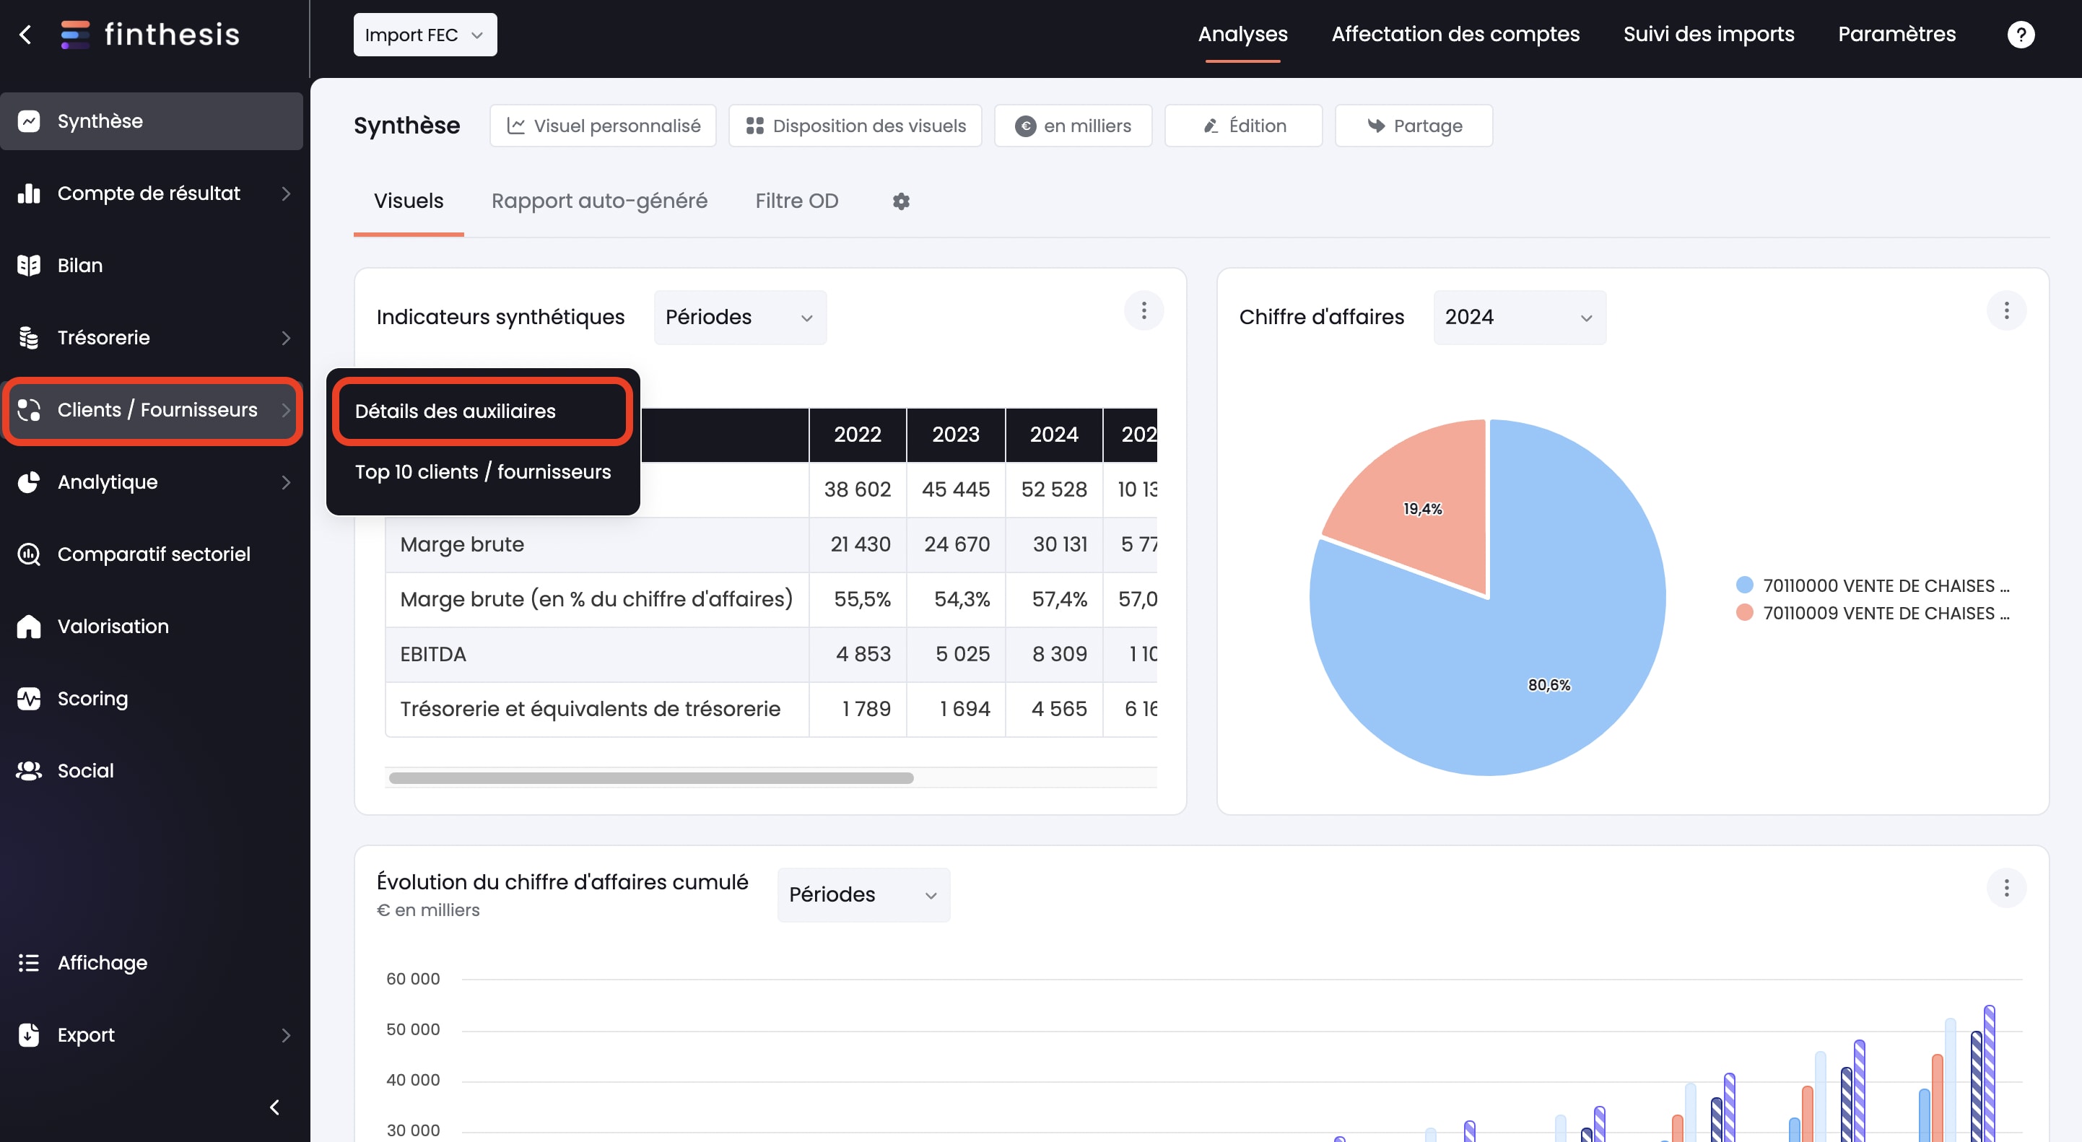The image size is (2082, 1142).
Task: Open the Périodes dropdown for Indicateurs synthétiques
Action: 741,318
